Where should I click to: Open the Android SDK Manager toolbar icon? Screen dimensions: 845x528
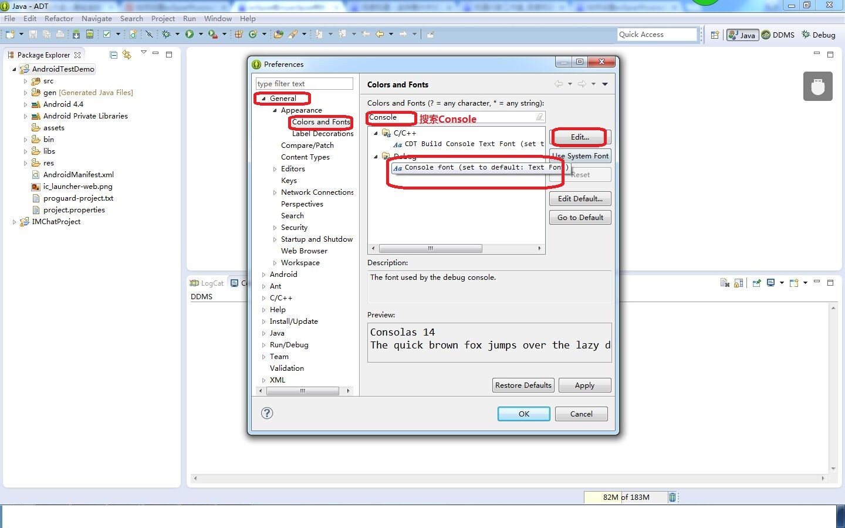coord(76,35)
